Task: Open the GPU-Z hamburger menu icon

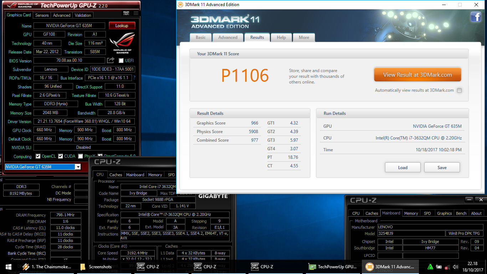Action: [x=136, y=13]
